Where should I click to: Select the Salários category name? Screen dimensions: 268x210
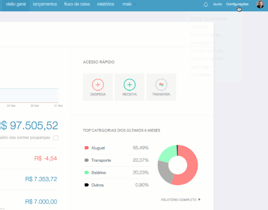pyautogui.click(x=98, y=173)
